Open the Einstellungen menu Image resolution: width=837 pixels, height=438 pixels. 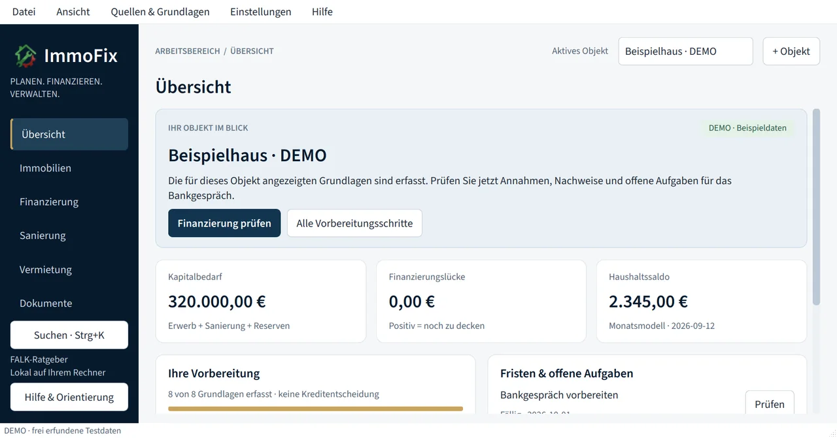point(261,12)
